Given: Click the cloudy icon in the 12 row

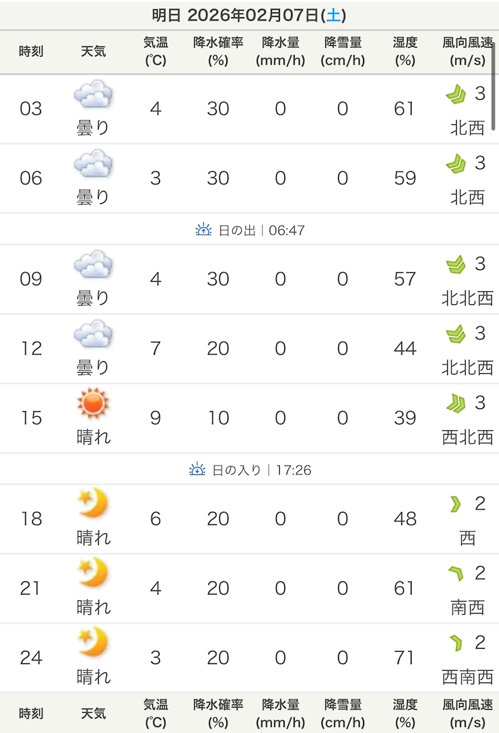Looking at the screenshot, I should pyautogui.click(x=93, y=334).
